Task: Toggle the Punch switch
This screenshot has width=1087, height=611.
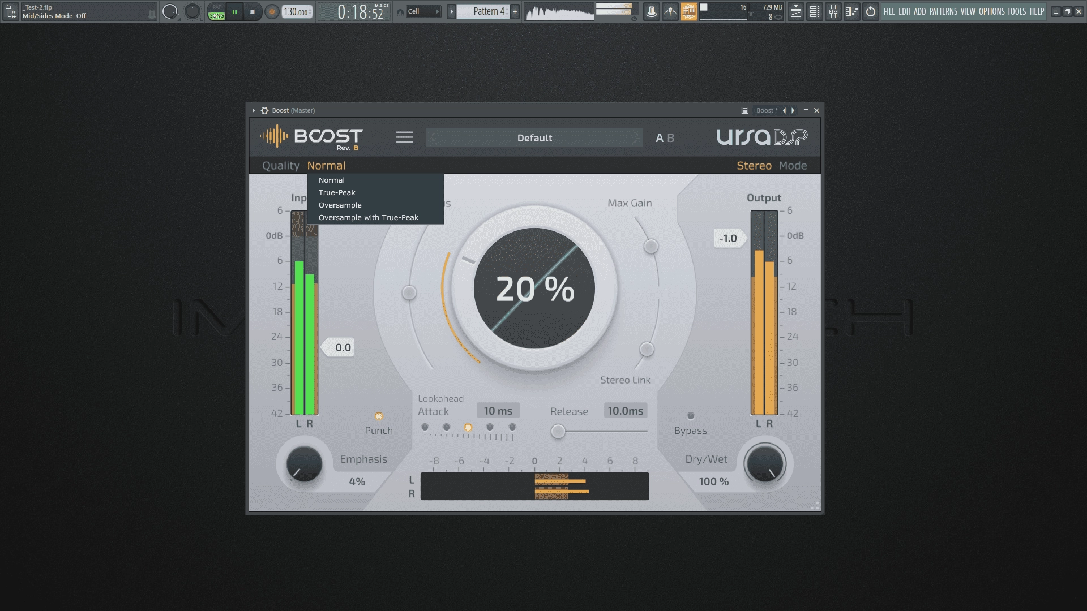Action: tap(379, 416)
